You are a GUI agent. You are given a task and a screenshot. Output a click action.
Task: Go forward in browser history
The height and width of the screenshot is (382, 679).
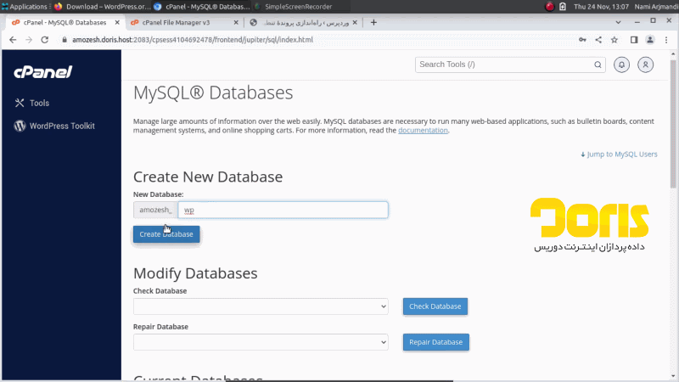tap(29, 40)
